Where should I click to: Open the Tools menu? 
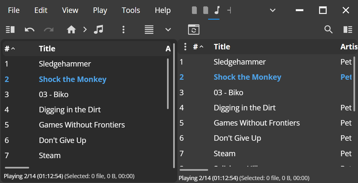(131, 10)
